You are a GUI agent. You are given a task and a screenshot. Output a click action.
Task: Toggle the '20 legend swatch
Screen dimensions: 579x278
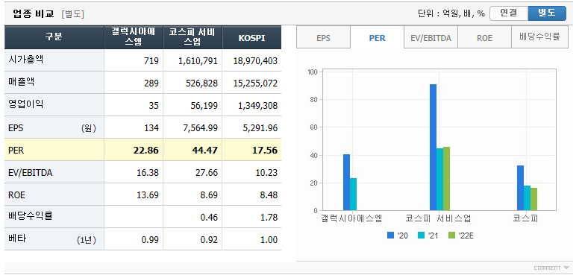(390, 236)
